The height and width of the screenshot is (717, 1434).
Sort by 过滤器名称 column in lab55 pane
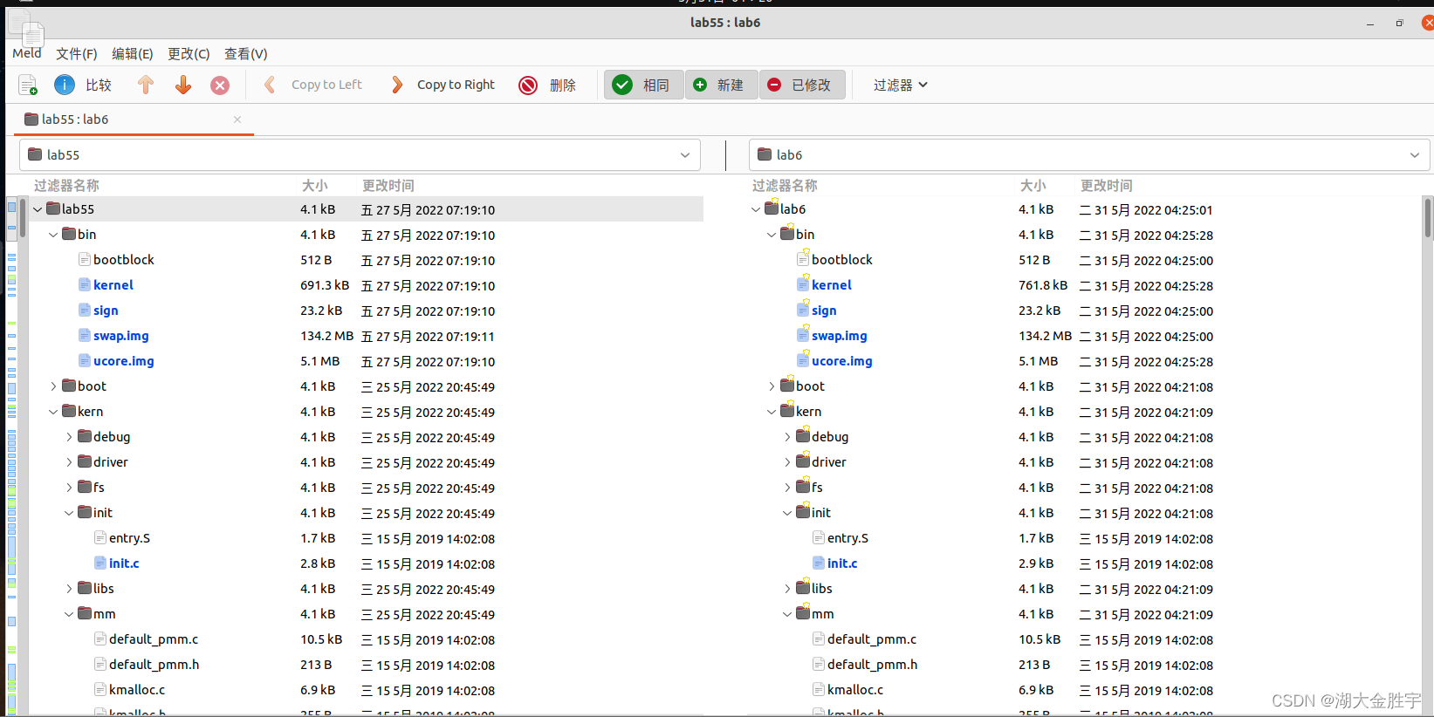point(66,185)
